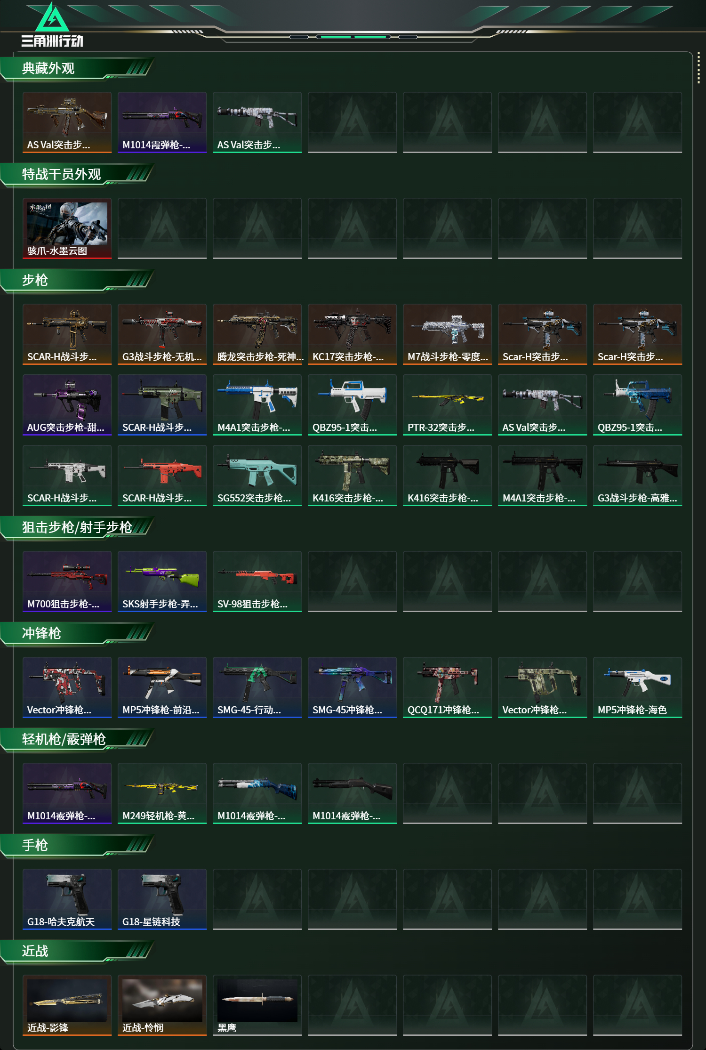The height and width of the screenshot is (1050, 706).
Task: Select the 骇爪-水墨云图 operator skin
Action: coord(67,228)
